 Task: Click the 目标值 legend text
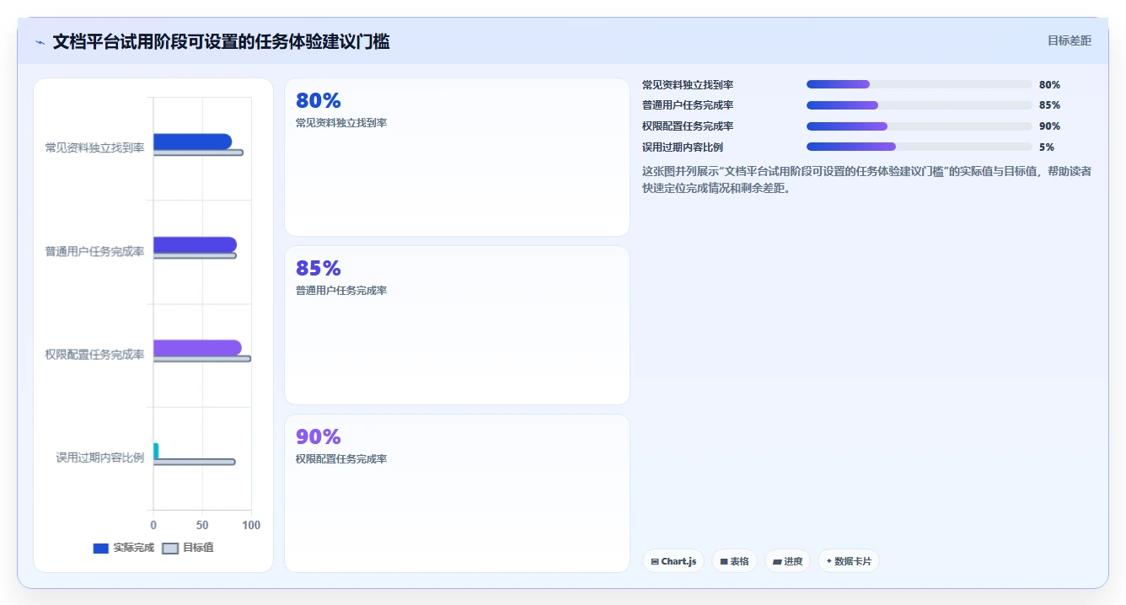coord(198,548)
